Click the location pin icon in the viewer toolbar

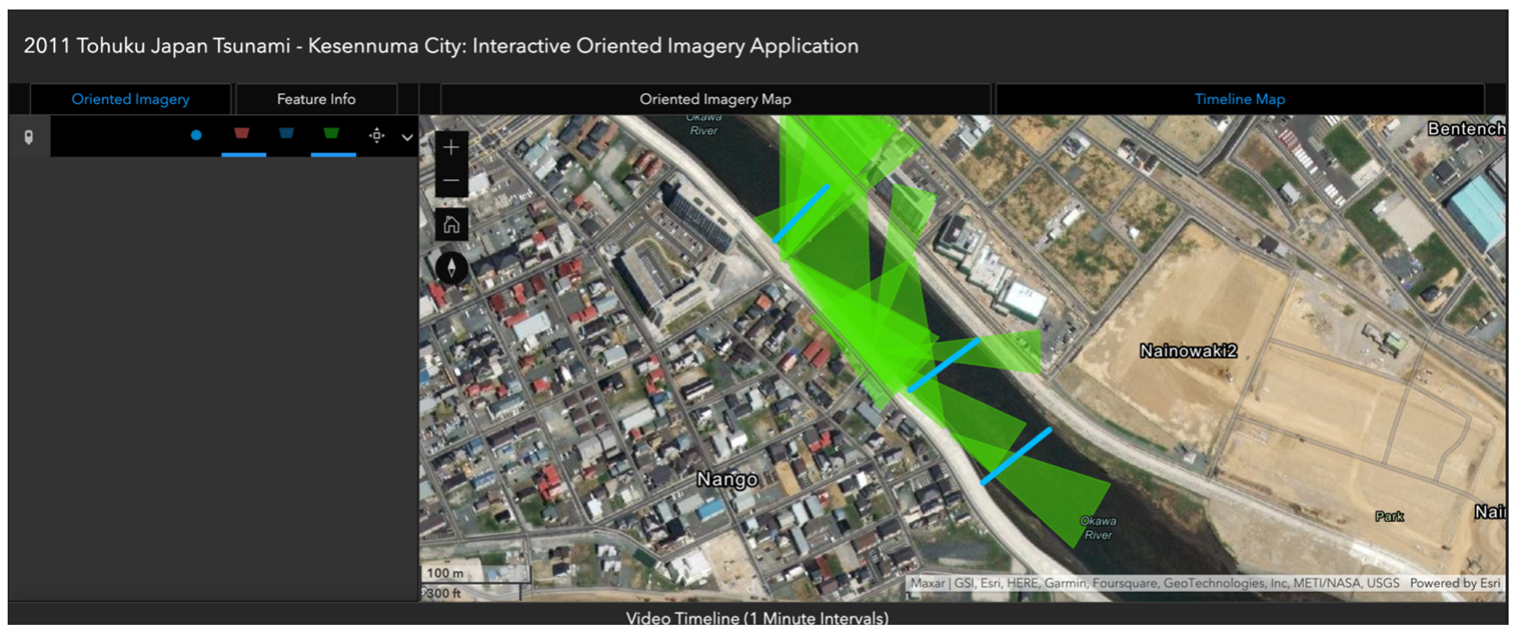pos(28,137)
